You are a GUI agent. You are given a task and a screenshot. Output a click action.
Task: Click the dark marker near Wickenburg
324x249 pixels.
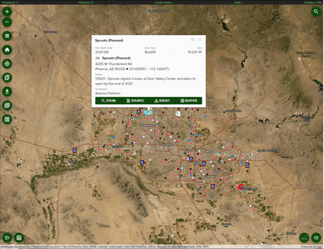(x=35, y=36)
